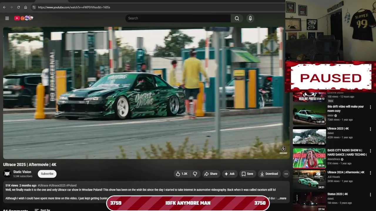
Task: Share the video
Action: tap(211, 174)
